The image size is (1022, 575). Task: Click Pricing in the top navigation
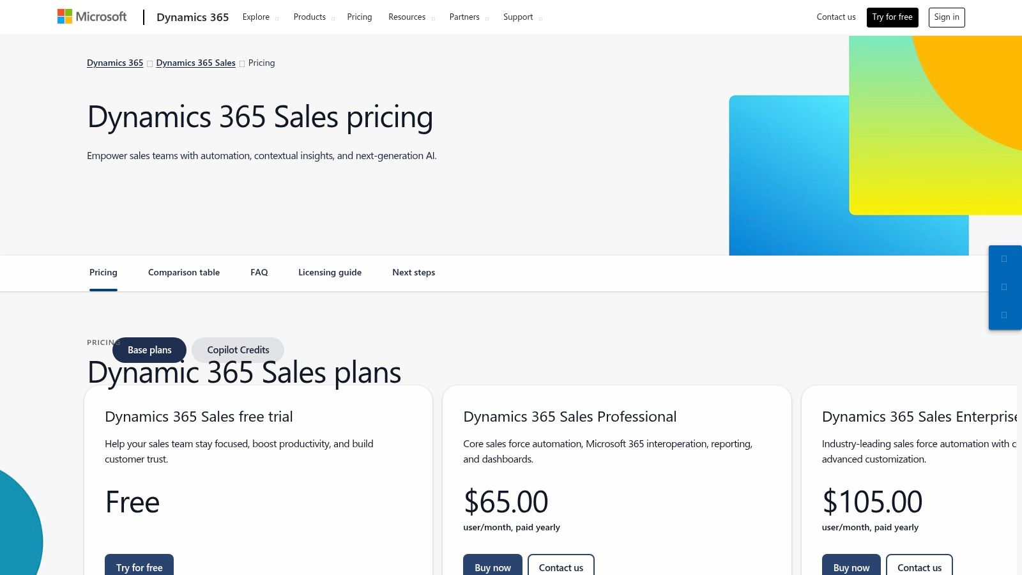359,17
